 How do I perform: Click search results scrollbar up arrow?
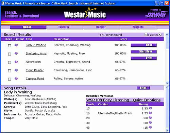(167, 35)
